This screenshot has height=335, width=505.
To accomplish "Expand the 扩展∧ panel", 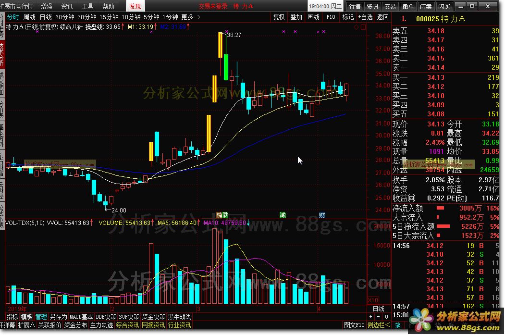I will tap(26, 325).
